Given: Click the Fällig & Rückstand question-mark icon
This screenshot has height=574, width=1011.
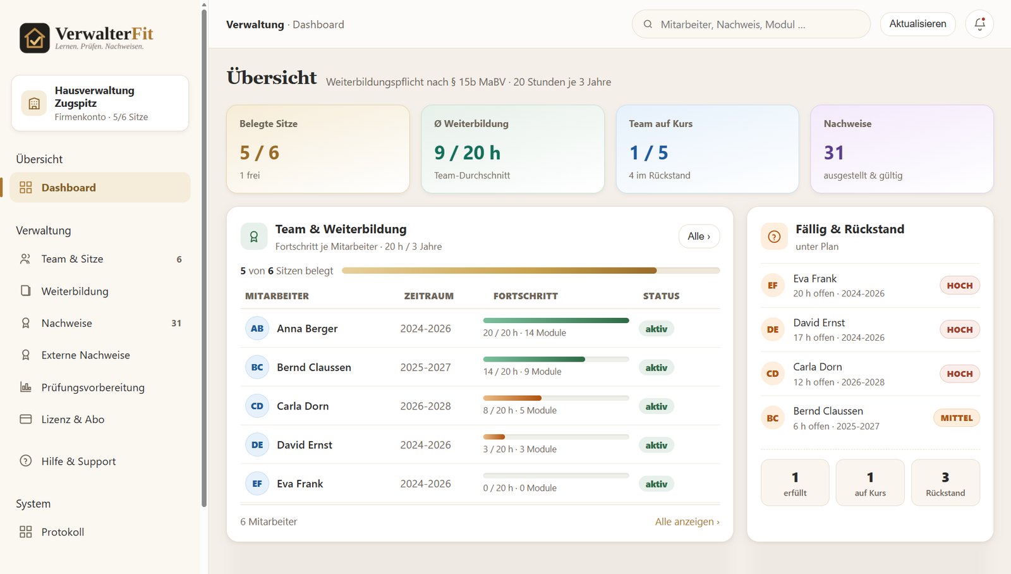Looking at the screenshot, I should point(774,237).
